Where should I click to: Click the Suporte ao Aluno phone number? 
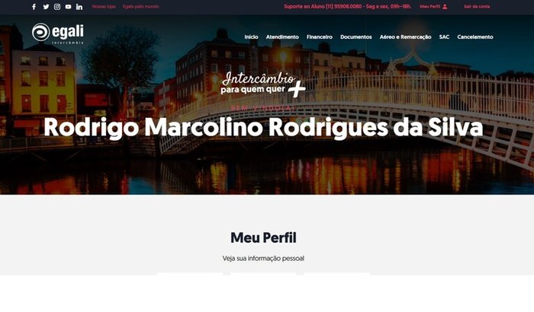pyautogui.click(x=343, y=6)
